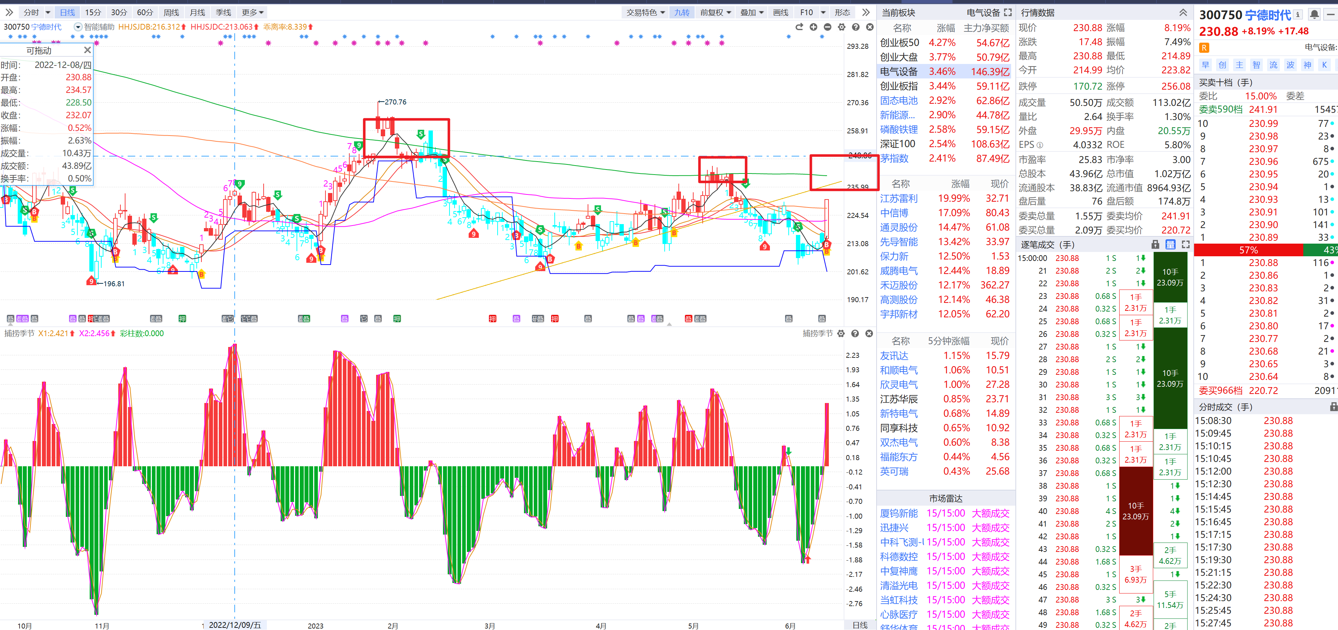The width and height of the screenshot is (1338, 630).
Task: Open stock info icon next to 宁德时代
Action: pos(1297,14)
